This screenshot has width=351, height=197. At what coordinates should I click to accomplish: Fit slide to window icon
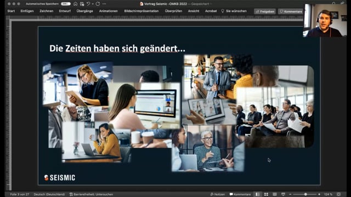coord(339,194)
